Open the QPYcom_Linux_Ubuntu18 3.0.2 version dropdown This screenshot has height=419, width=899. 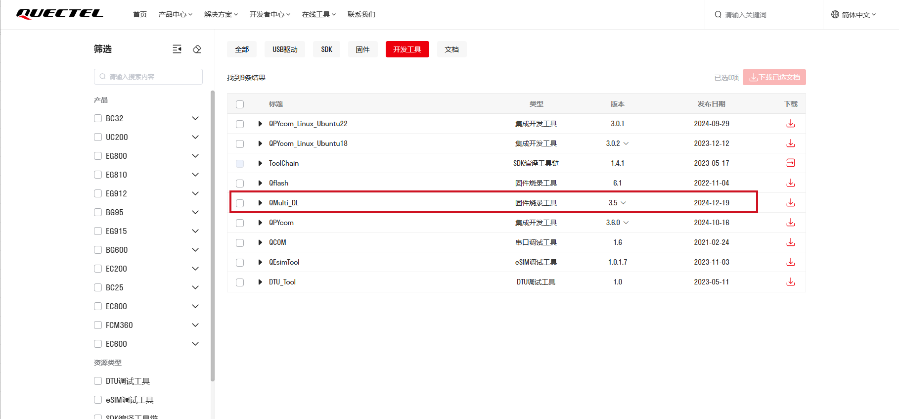tap(626, 143)
